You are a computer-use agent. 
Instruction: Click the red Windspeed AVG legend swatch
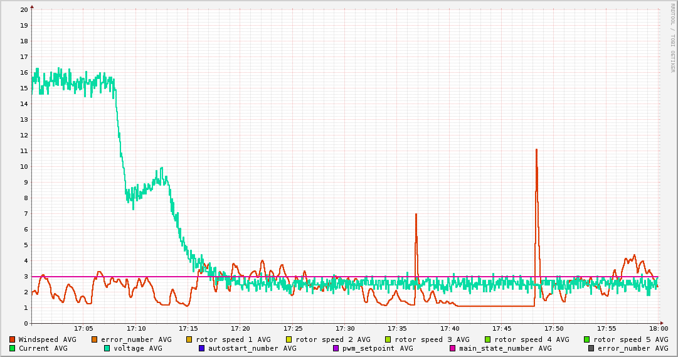13,339
